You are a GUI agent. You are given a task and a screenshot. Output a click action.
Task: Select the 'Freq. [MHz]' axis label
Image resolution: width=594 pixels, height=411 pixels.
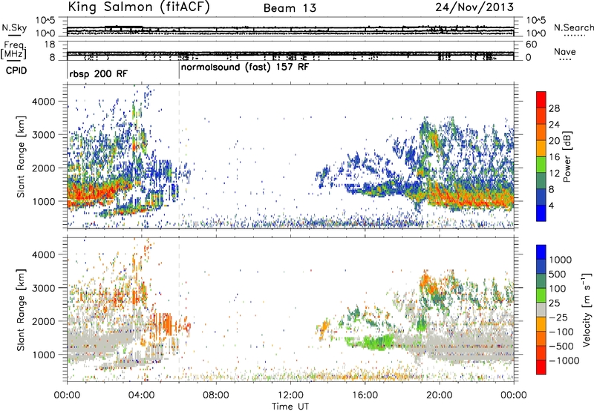click(x=13, y=50)
